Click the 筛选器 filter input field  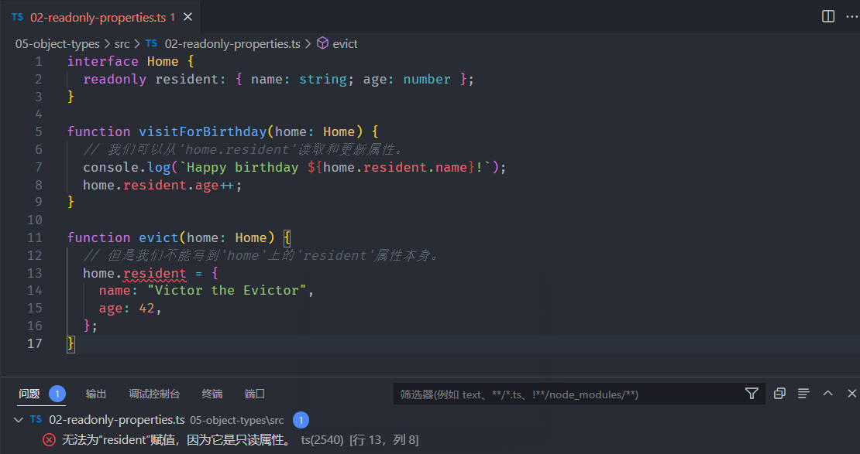click(568, 394)
